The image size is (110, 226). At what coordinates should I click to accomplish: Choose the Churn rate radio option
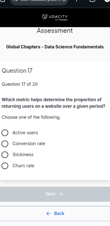pos(5,166)
